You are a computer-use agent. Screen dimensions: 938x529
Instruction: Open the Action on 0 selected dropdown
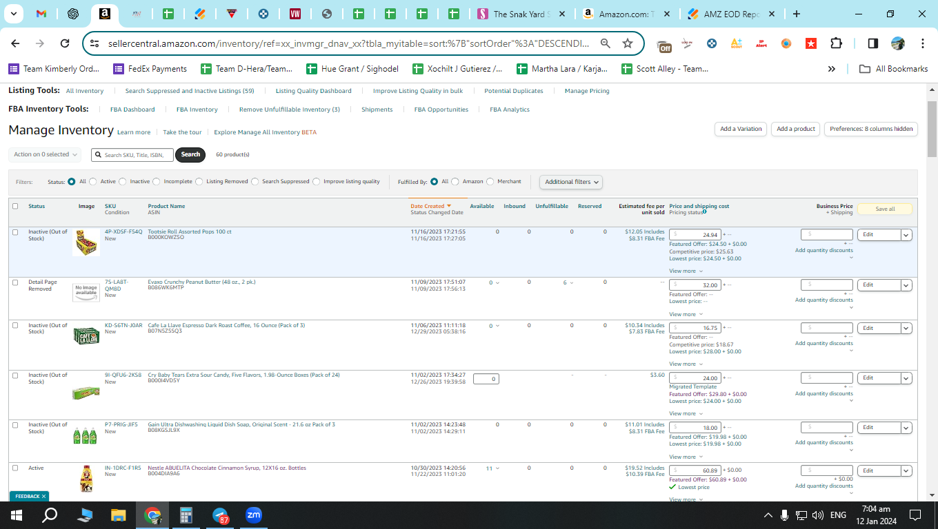tap(44, 154)
